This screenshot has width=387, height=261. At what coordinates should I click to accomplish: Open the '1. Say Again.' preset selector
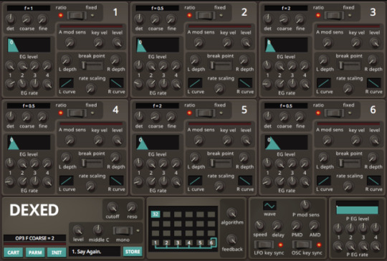[x=95, y=252]
